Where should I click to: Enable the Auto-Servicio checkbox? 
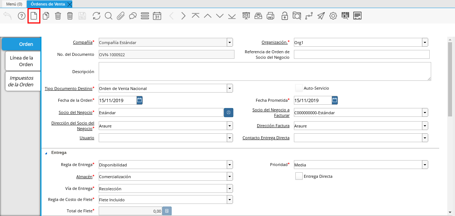(299, 88)
